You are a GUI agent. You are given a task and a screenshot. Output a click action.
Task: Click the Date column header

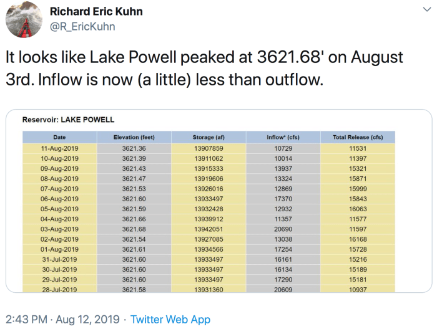(59, 137)
